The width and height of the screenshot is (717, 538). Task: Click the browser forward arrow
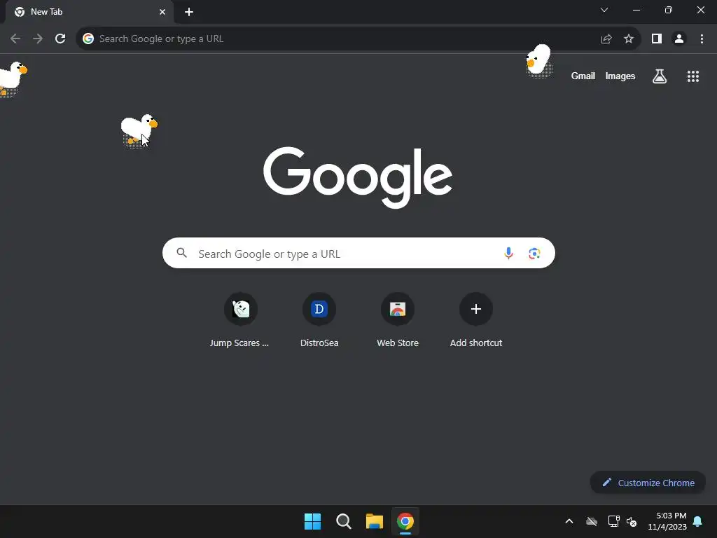38,39
